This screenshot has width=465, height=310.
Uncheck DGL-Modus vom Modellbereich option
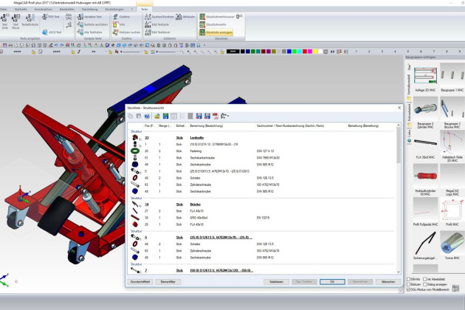tap(410, 290)
